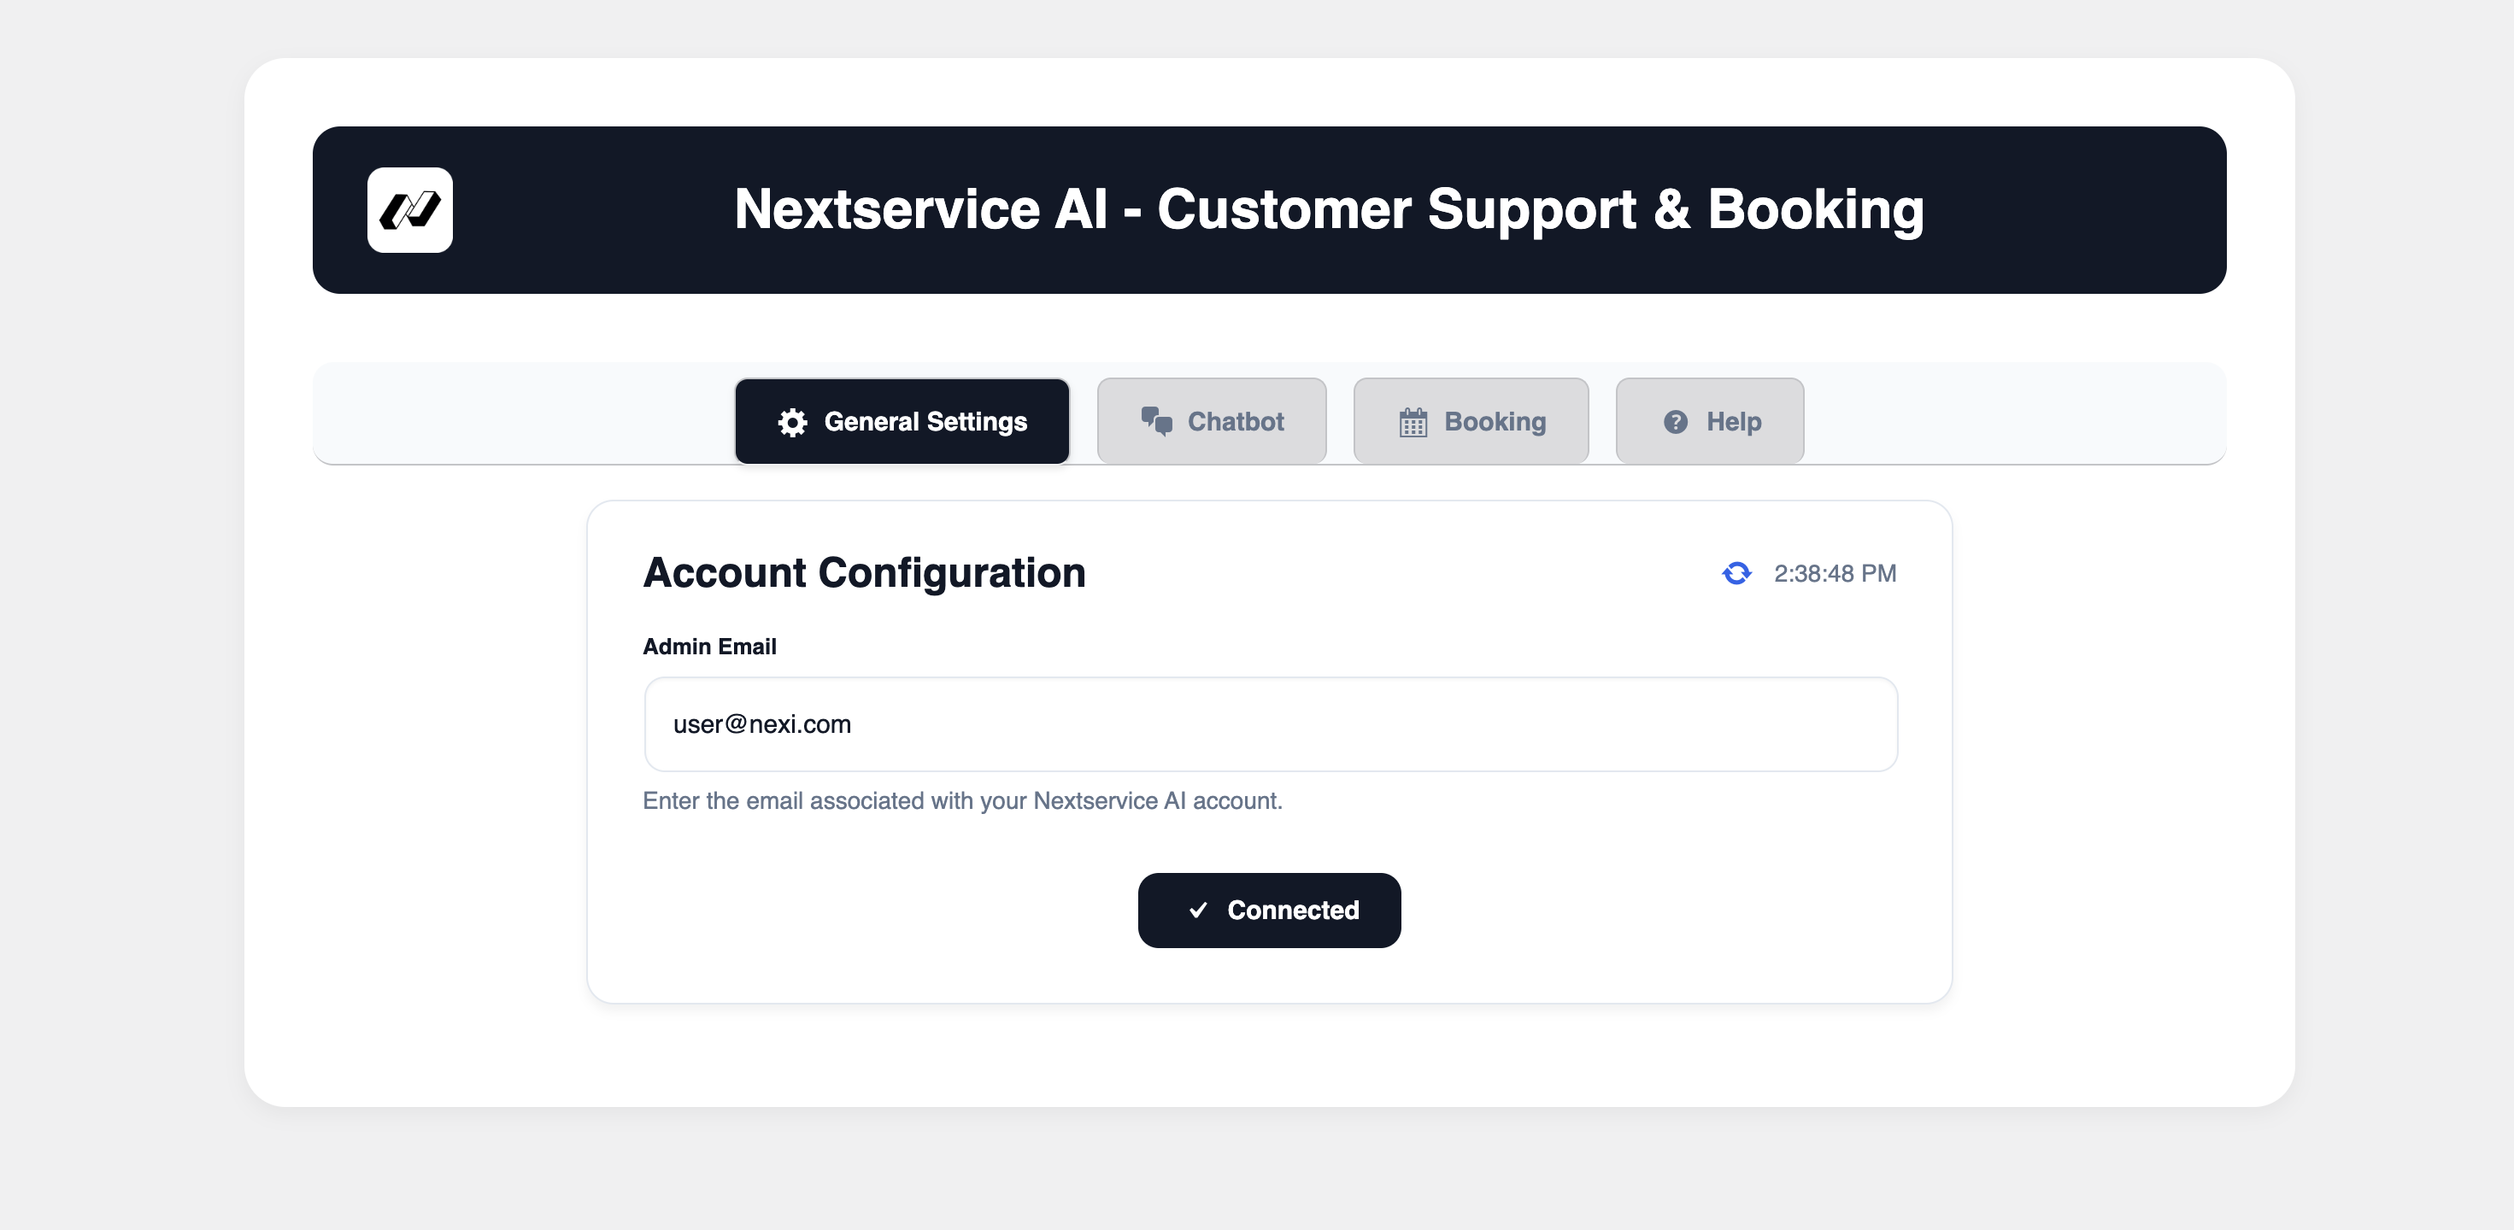Click the gear icon in General Settings
The image size is (2514, 1230).
pyautogui.click(x=792, y=422)
